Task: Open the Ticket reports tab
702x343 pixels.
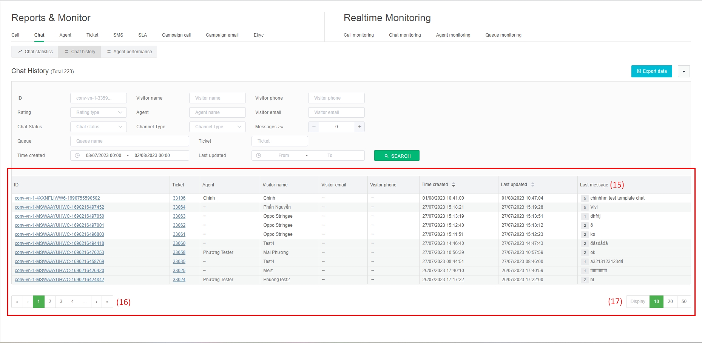Action: [x=92, y=35]
